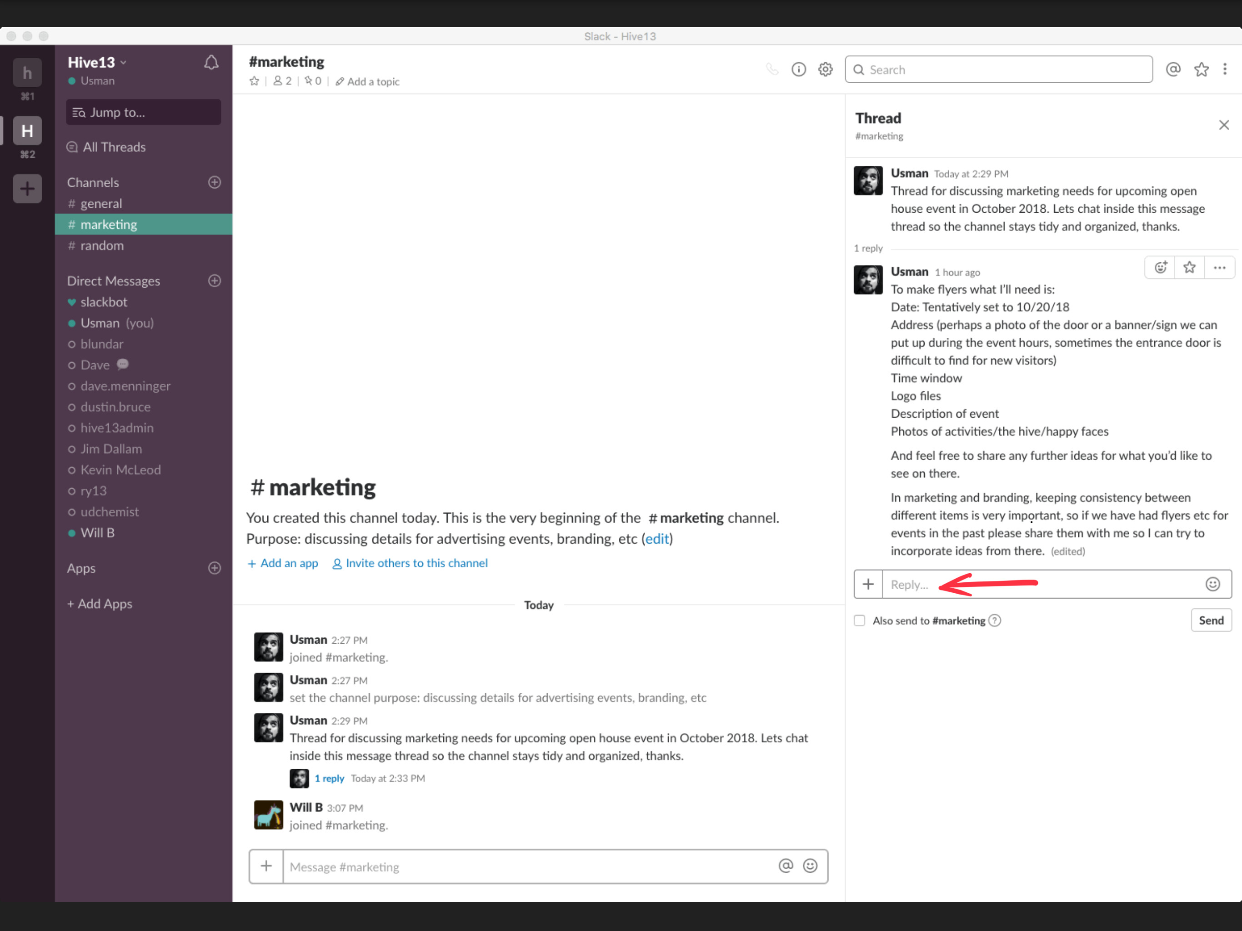The height and width of the screenshot is (931, 1242).
Task: Open Jim Dallam direct message
Action: point(143,449)
